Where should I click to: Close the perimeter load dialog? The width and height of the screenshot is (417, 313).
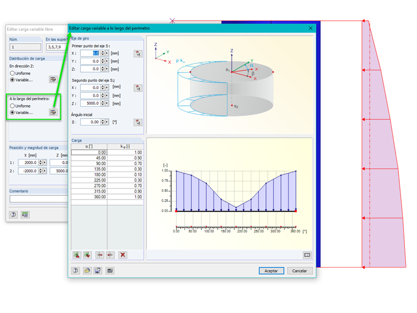pos(311,28)
